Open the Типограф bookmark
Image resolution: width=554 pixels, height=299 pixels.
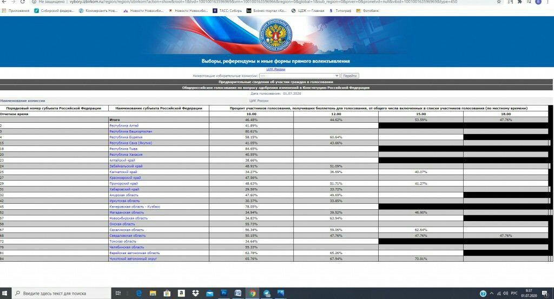click(340, 11)
